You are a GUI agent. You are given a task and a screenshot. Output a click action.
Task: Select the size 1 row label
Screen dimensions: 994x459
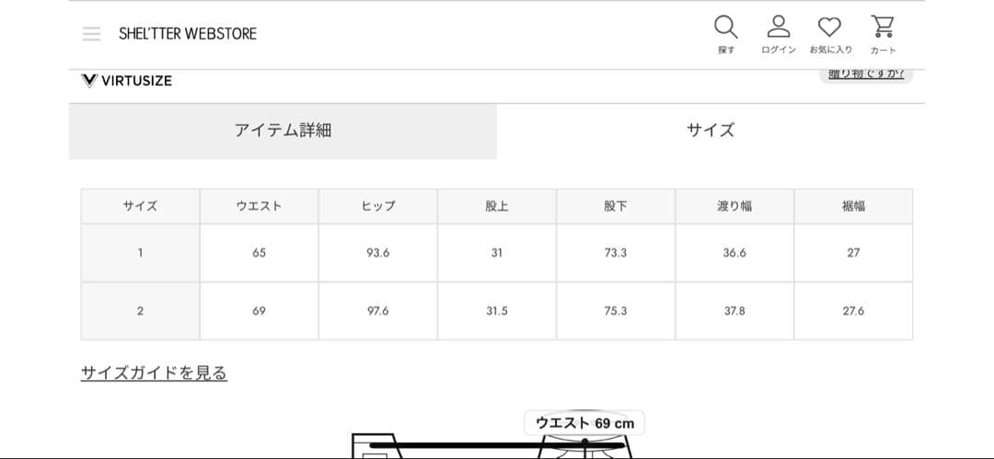click(x=140, y=252)
